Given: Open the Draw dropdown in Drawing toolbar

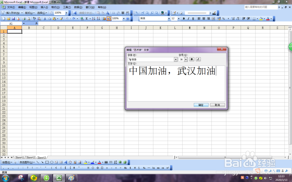Looking at the screenshot, I should click(7, 162).
